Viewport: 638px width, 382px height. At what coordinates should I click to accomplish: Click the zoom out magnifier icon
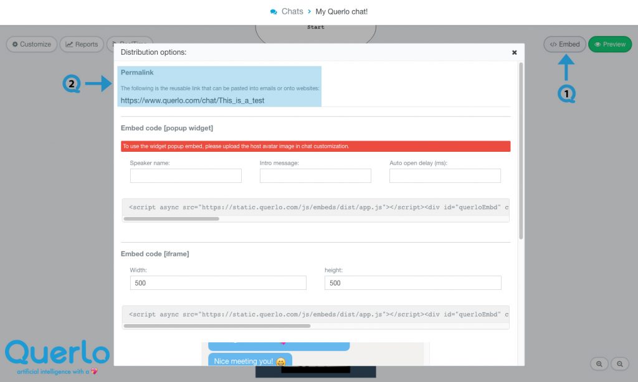(620, 364)
